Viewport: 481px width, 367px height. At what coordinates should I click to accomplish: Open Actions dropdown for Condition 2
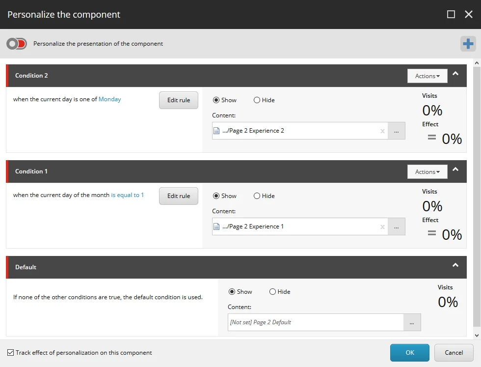click(428, 76)
